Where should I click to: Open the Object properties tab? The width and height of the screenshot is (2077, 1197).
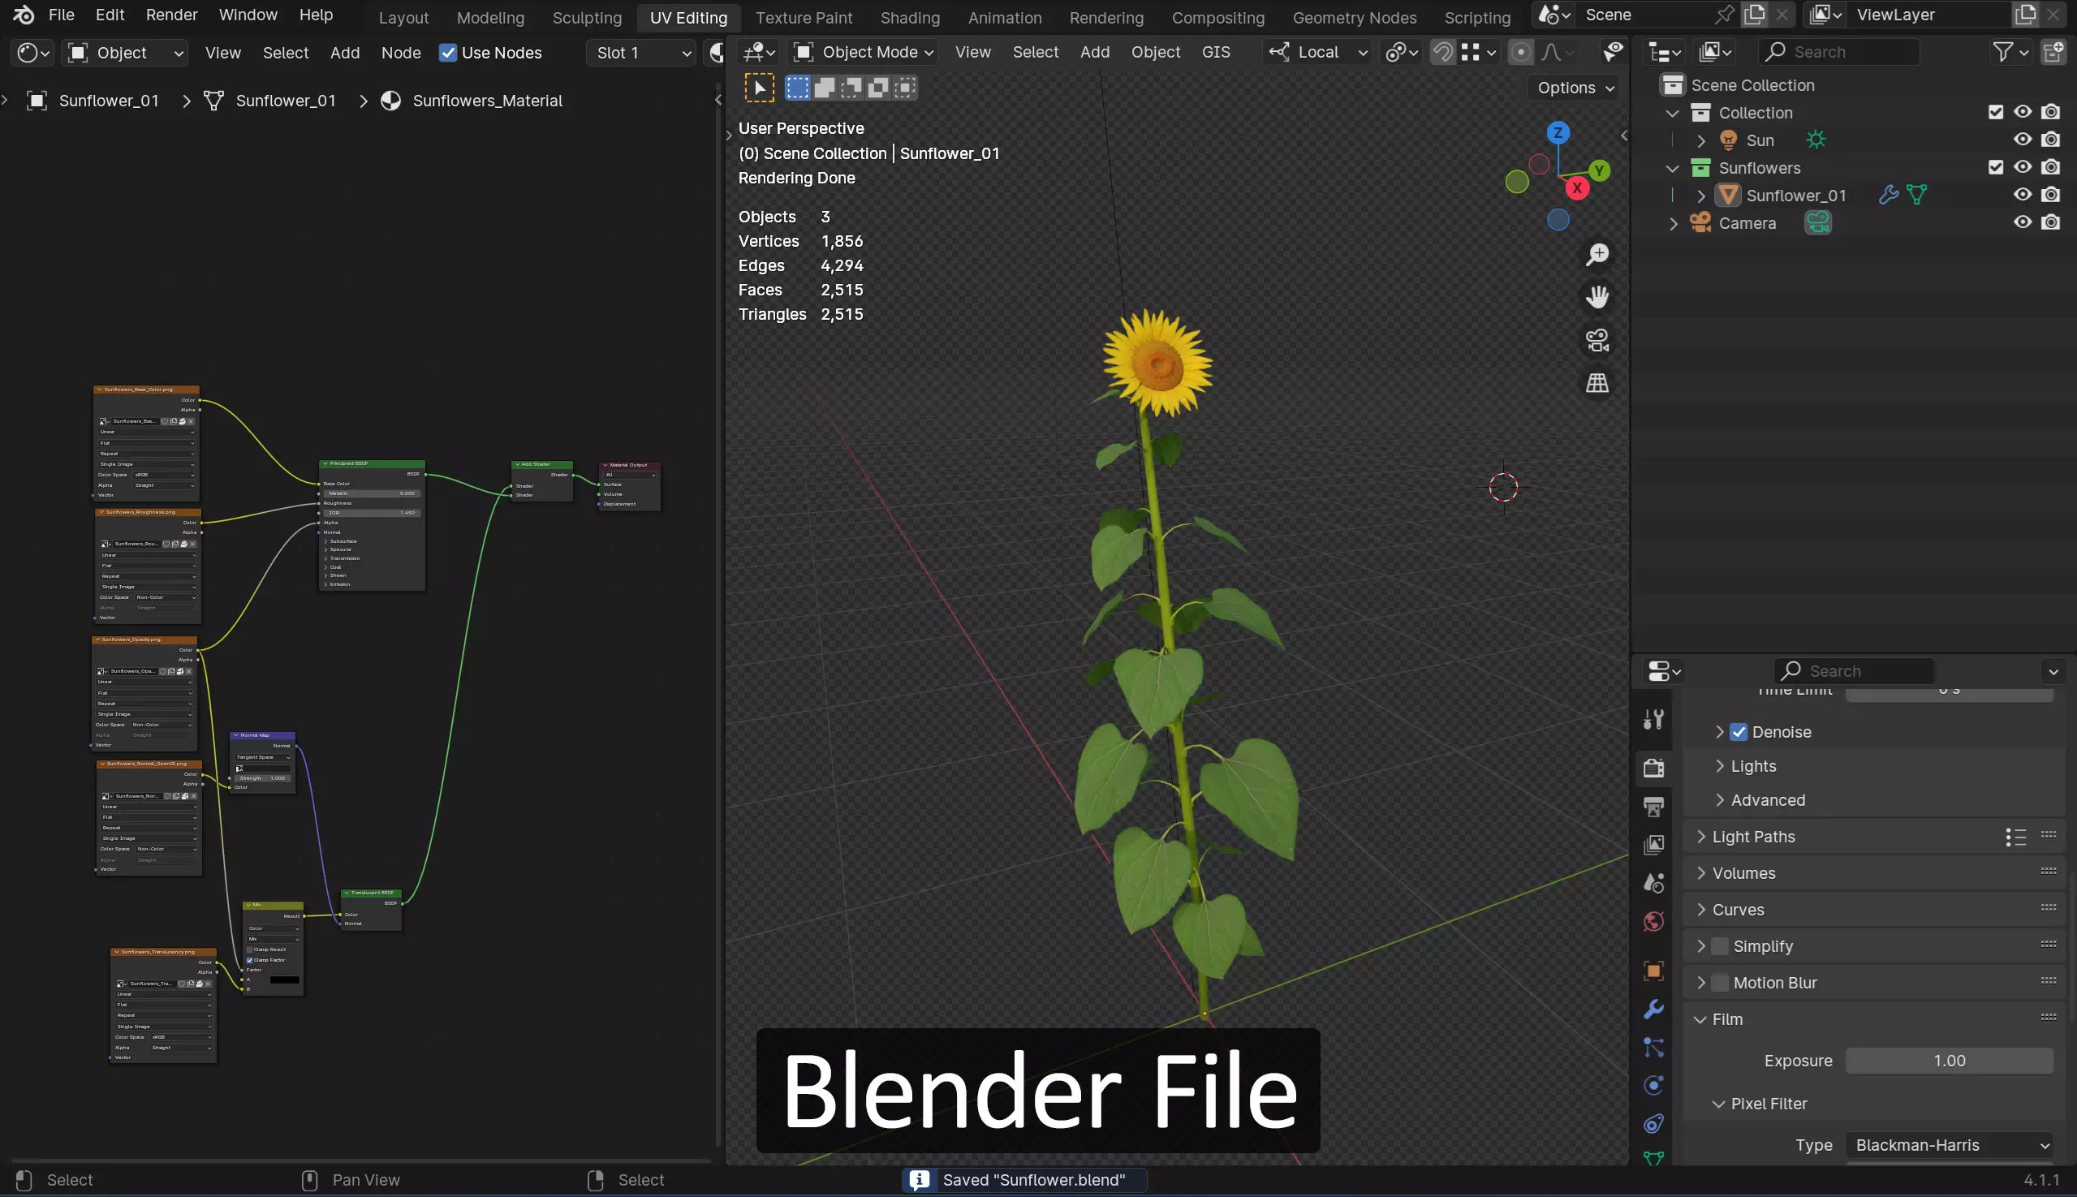click(1653, 971)
